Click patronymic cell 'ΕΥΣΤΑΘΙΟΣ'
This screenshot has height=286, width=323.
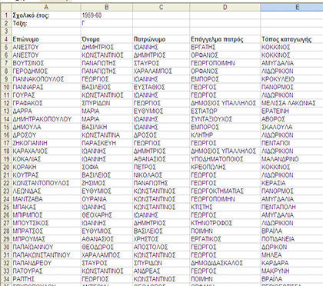pyautogui.click(x=161, y=87)
